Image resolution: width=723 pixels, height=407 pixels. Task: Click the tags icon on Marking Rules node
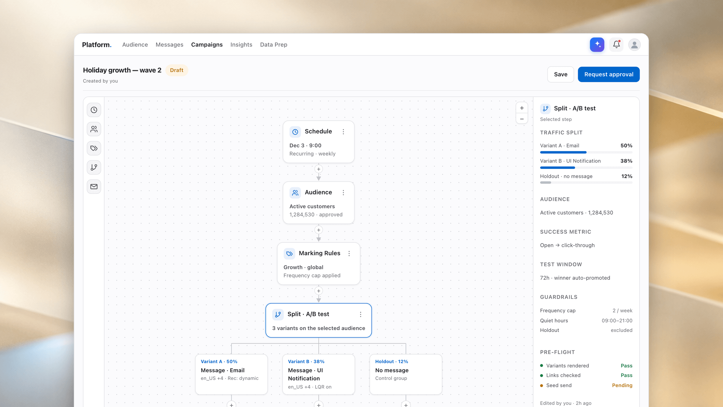pos(290,254)
